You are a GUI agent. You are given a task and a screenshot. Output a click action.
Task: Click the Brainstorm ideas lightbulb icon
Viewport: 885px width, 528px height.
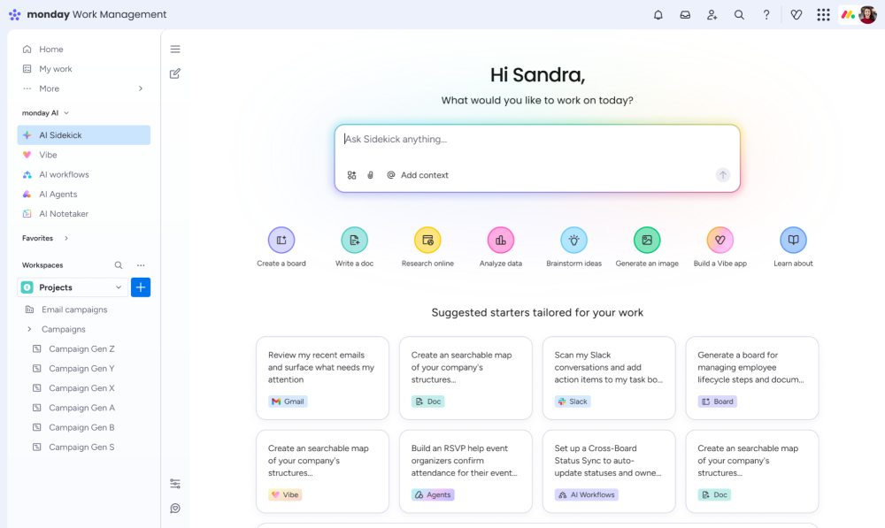tap(573, 240)
